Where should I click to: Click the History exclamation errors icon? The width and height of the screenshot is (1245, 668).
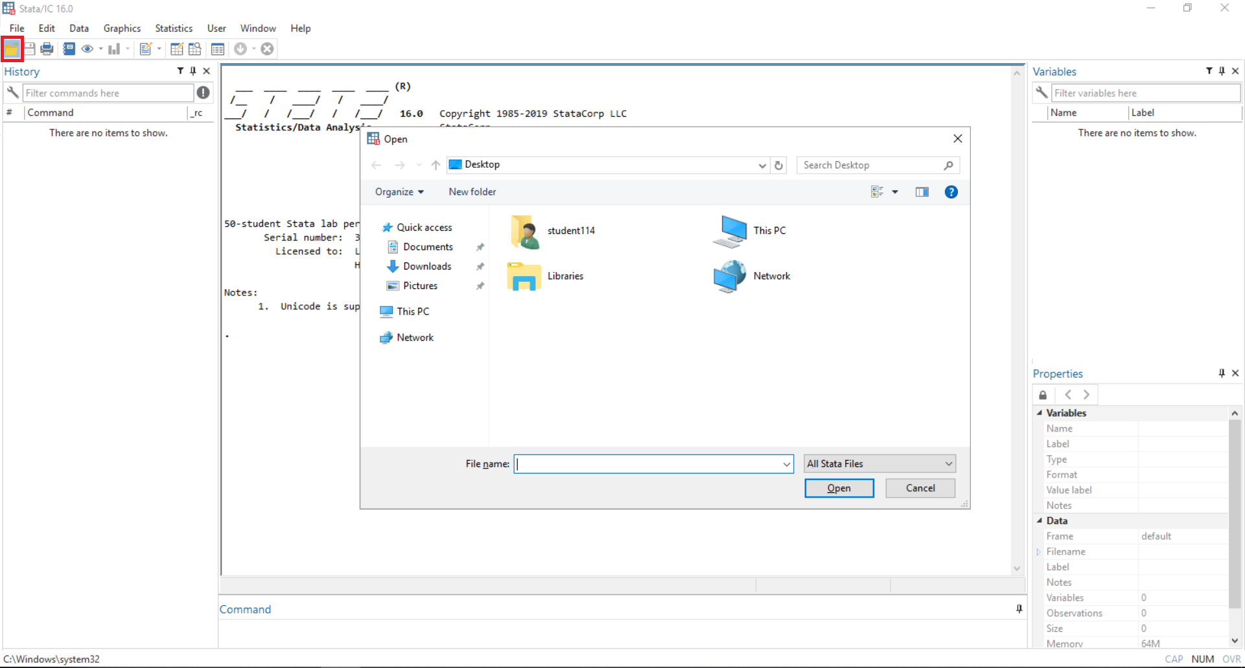[204, 93]
